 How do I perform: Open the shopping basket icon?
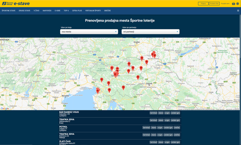[233, 4]
